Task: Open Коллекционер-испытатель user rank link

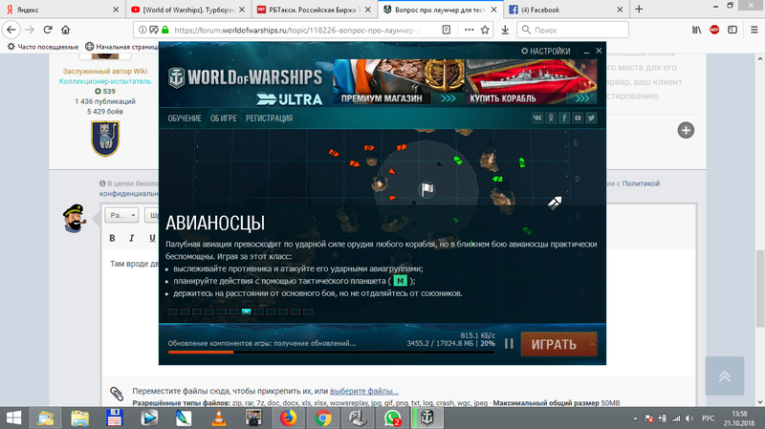Action: [105, 81]
